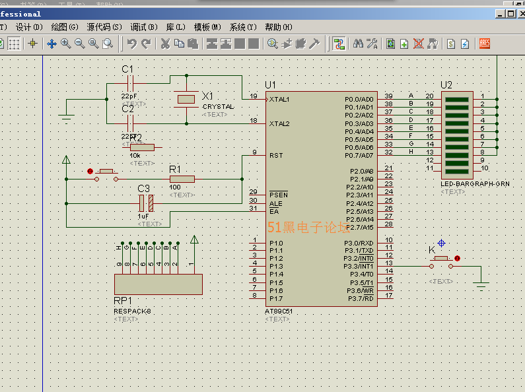
Task: Zoom to fit the entire sheet
Action: click(x=93, y=44)
